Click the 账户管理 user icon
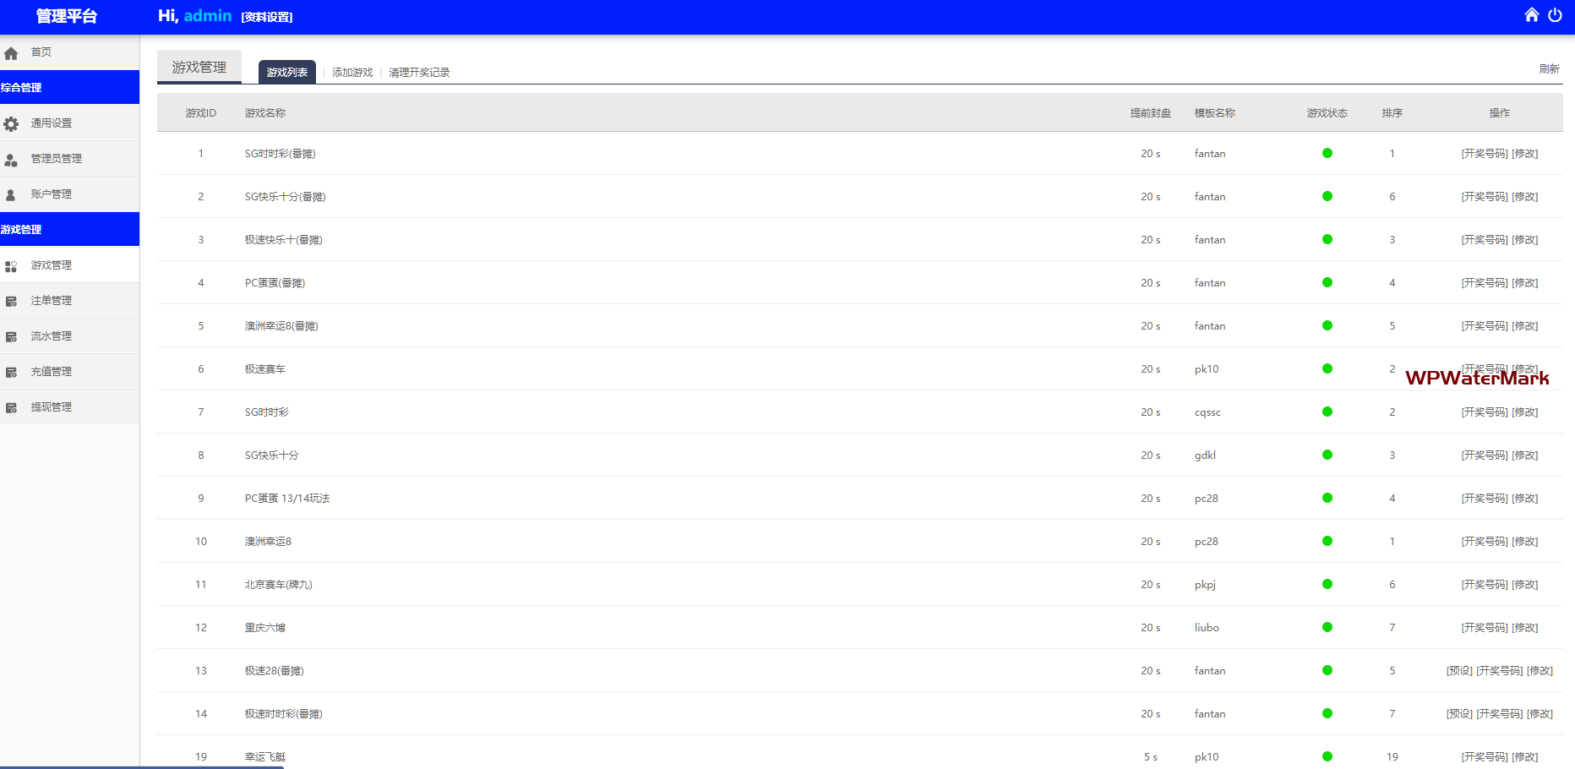The image size is (1575, 769). pyautogui.click(x=11, y=195)
